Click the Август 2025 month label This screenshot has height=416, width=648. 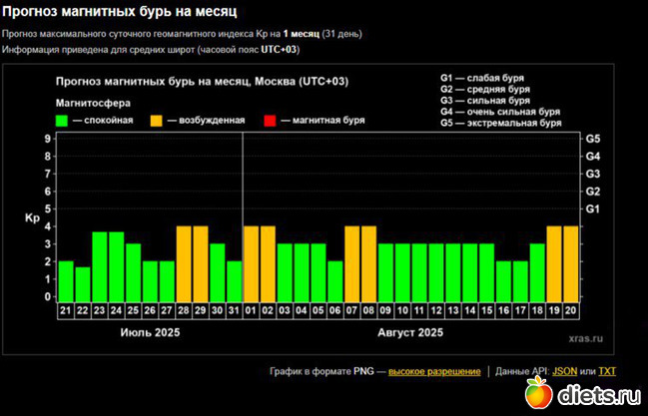[410, 332]
